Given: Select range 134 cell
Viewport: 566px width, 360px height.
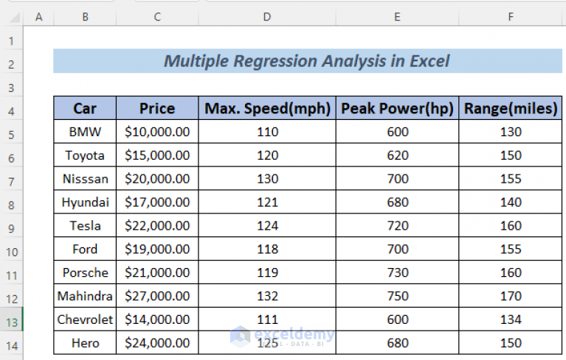Looking at the screenshot, I should 511,320.
